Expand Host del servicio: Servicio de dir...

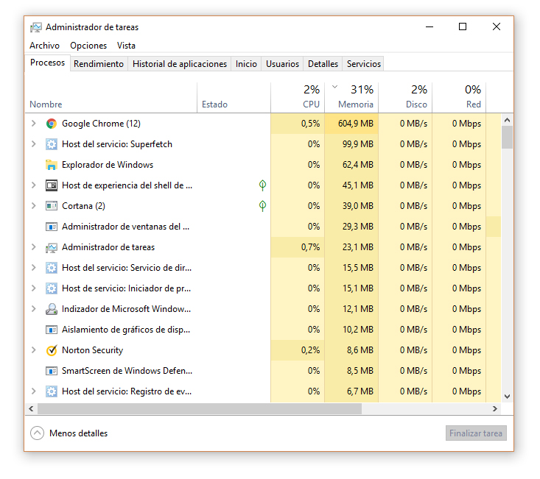click(x=33, y=268)
